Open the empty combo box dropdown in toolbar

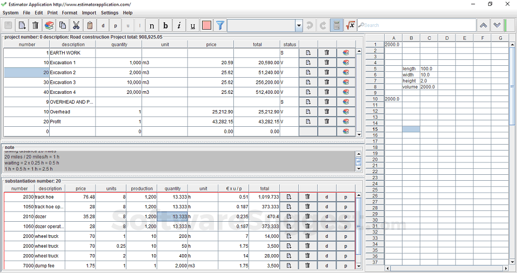coord(299,25)
